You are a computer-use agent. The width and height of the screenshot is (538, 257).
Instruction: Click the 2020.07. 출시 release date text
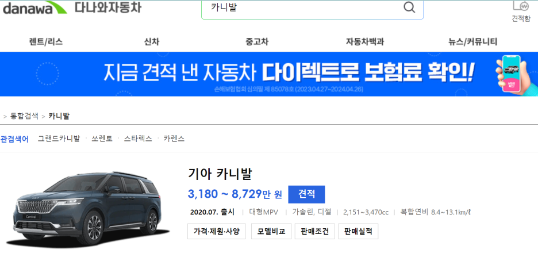point(212,212)
